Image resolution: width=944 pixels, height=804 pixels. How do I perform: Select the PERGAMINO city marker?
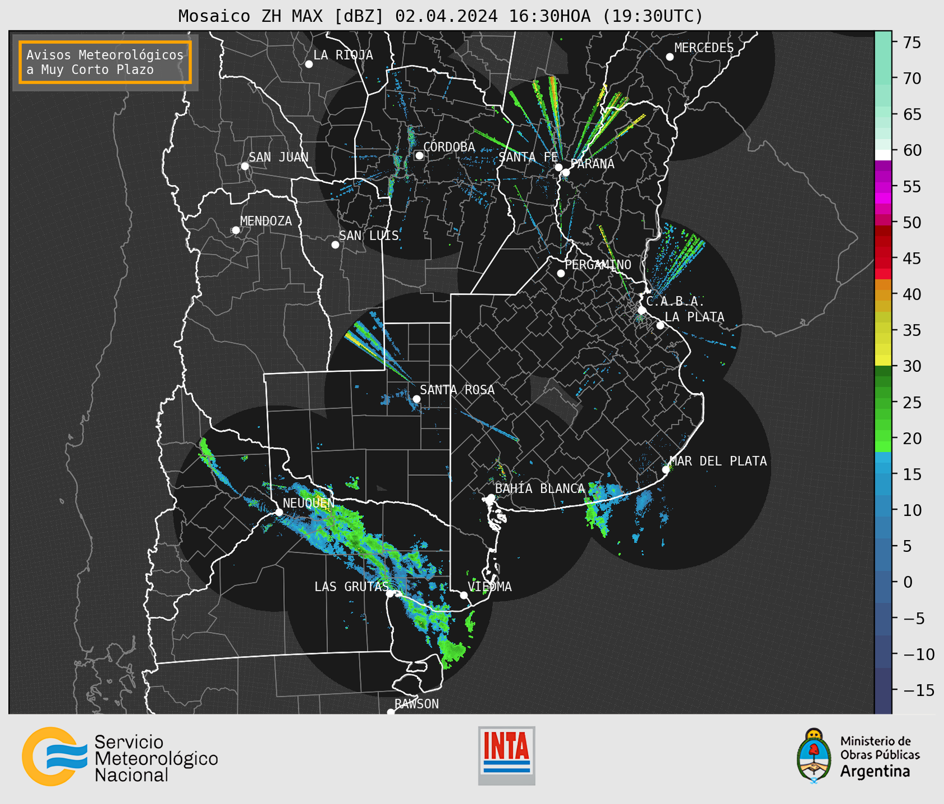561,273
